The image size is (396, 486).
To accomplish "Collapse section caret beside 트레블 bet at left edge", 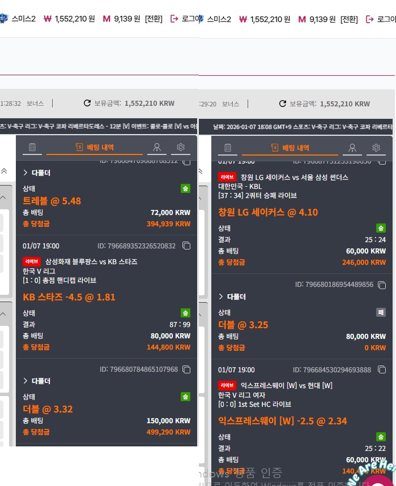I will [3, 197].
